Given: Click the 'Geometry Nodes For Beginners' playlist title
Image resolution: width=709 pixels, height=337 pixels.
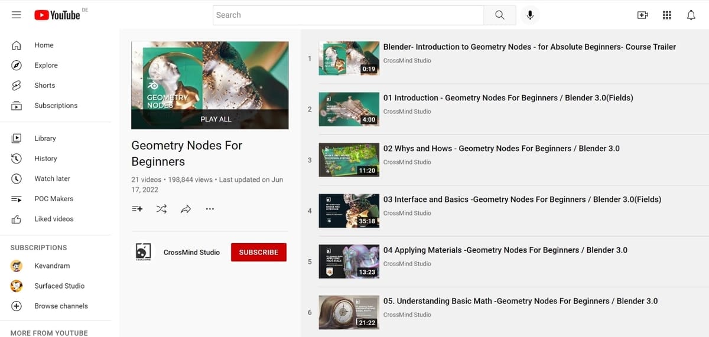Looking at the screenshot, I should (x=187, y=153).
